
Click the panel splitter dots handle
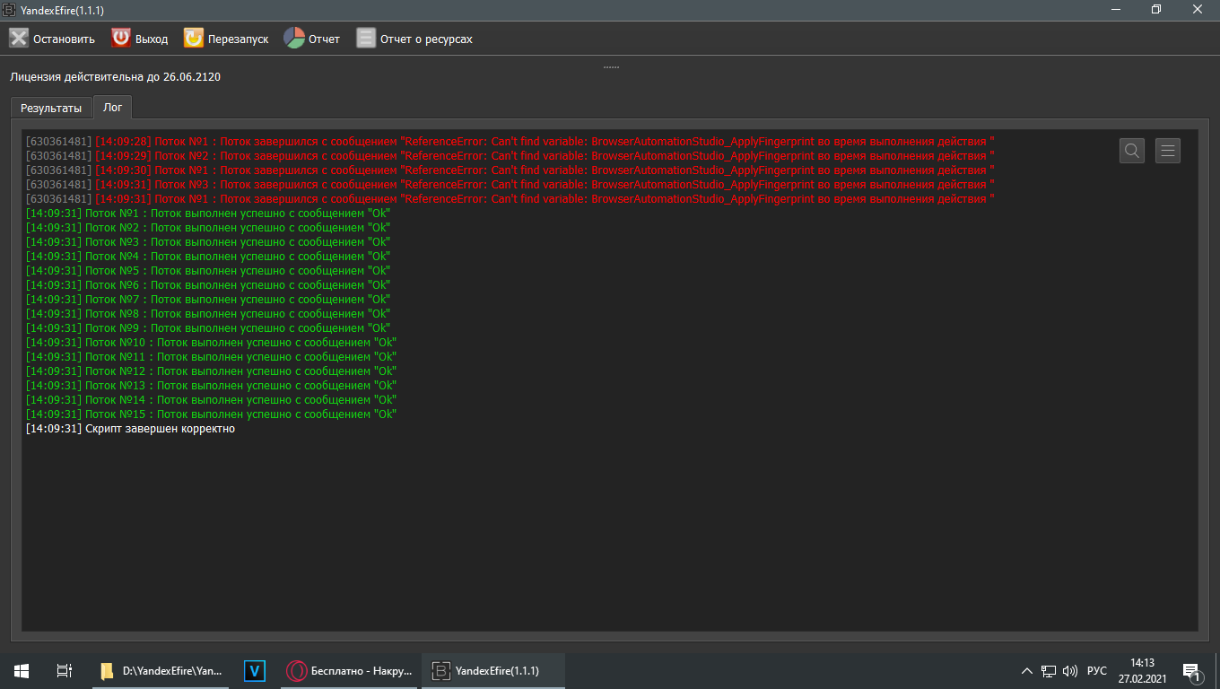coord(611,67)
